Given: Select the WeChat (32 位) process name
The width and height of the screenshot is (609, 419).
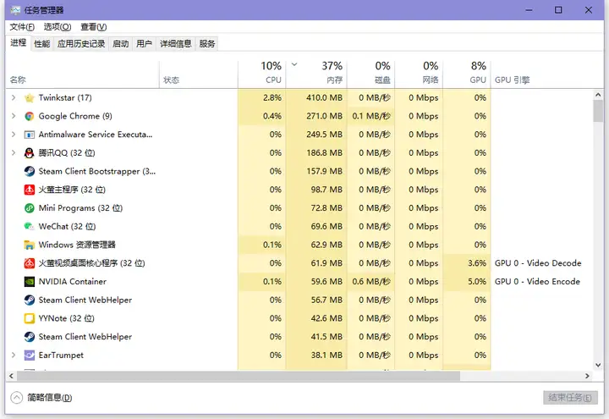Looking at the screenshot, I should point(67,226).
